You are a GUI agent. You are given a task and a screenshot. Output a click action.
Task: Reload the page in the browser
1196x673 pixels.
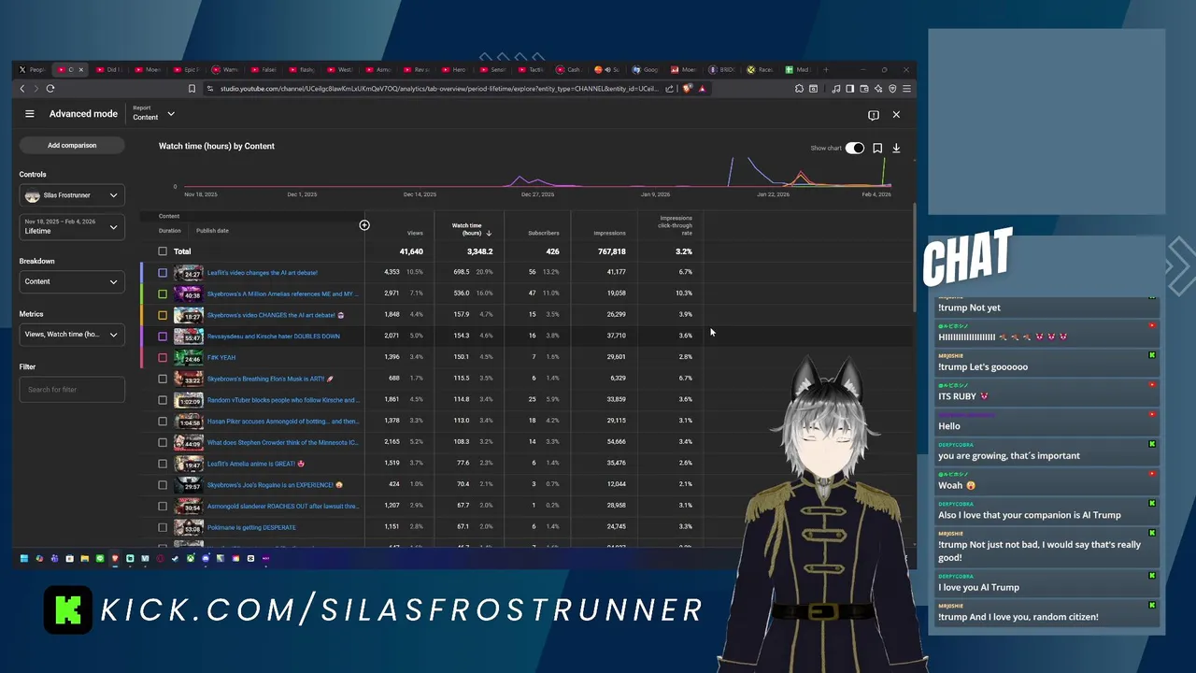tap(50, 89)
